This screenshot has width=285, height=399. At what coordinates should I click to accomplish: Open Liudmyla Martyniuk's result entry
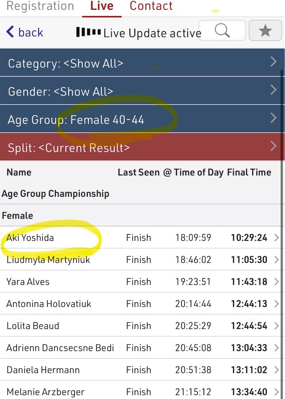142,260
